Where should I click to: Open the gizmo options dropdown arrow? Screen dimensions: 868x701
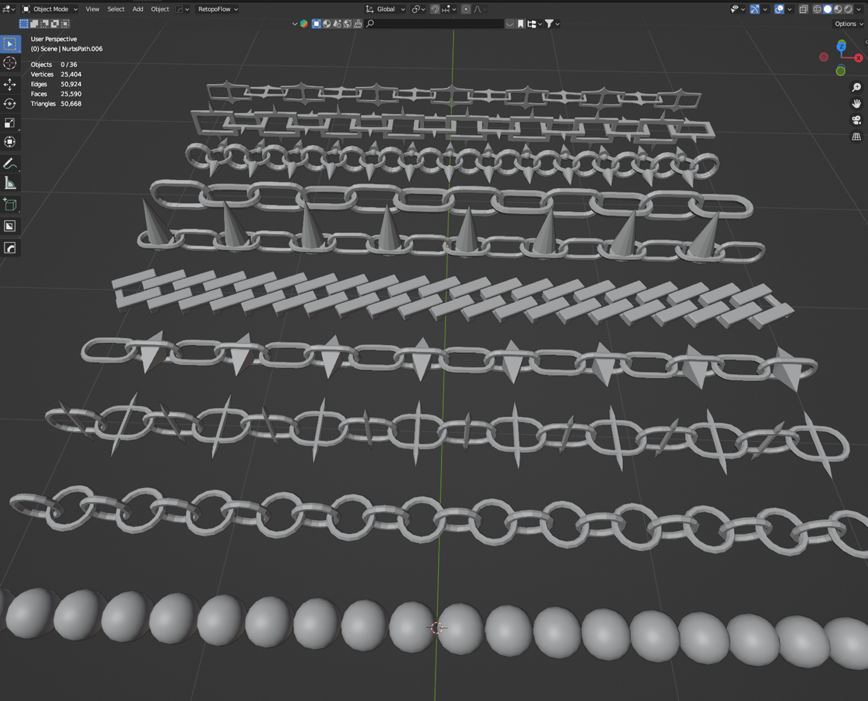click(765, 9)
